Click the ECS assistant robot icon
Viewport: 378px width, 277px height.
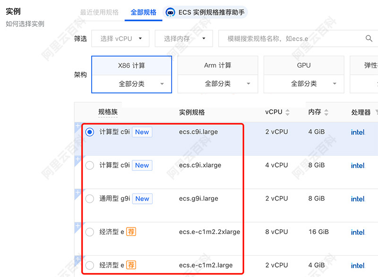(171, 12)
